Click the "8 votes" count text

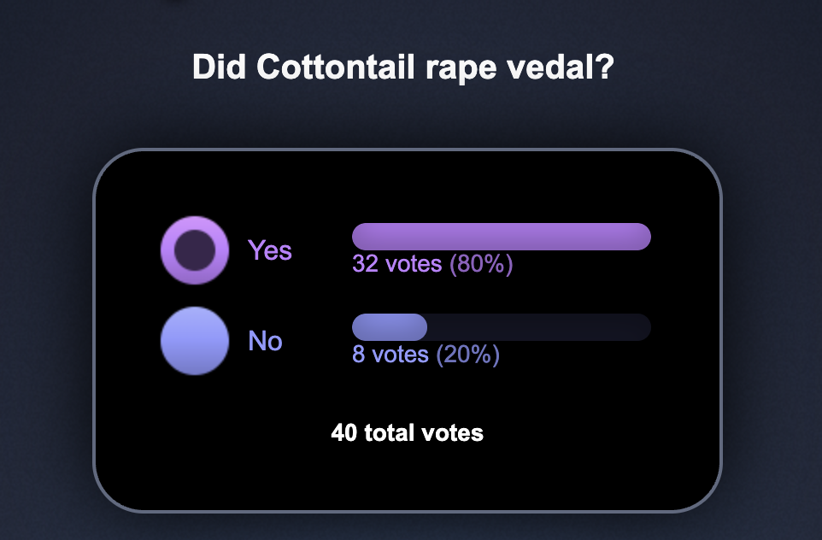point(390,354)
